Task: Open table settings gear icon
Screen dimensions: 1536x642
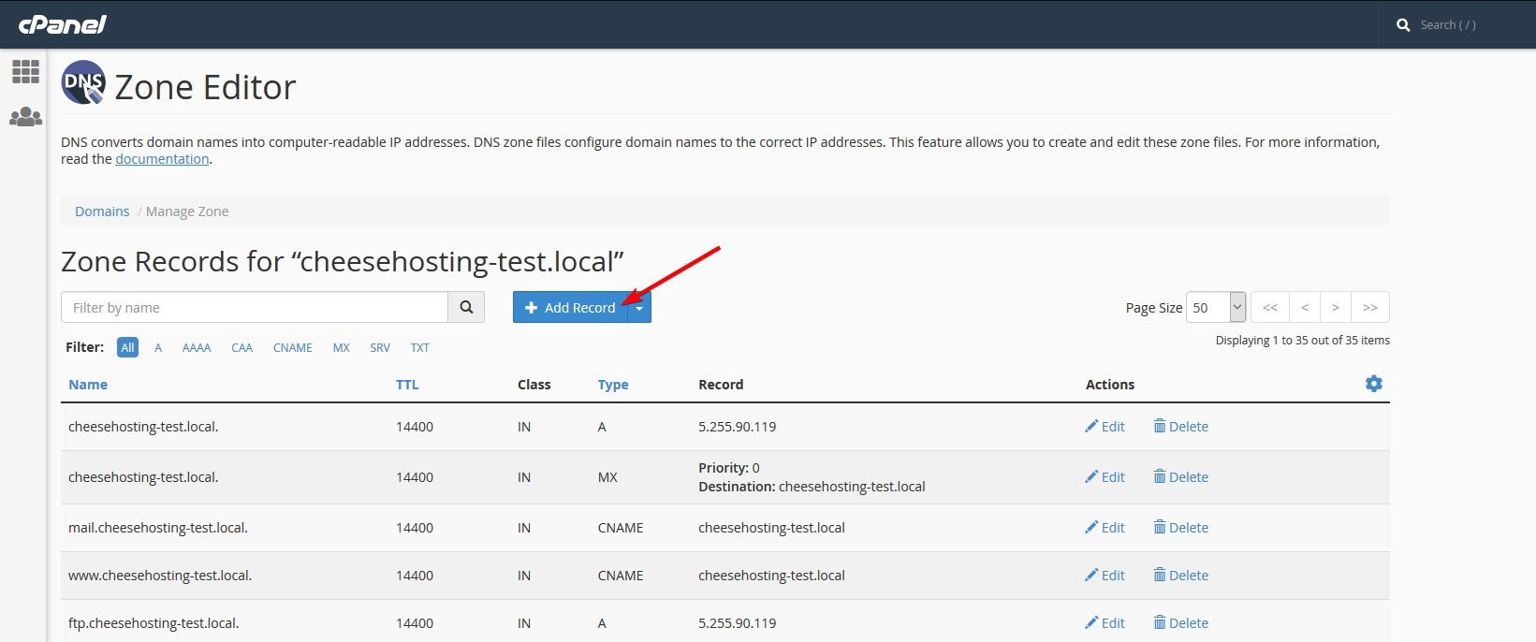Action: [1373, 384]
